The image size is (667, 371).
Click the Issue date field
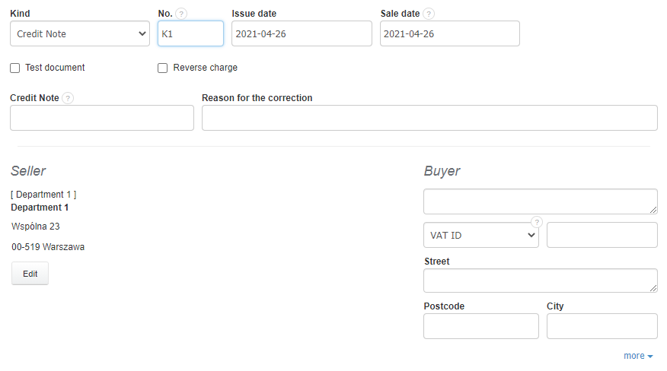coord(302,33)
